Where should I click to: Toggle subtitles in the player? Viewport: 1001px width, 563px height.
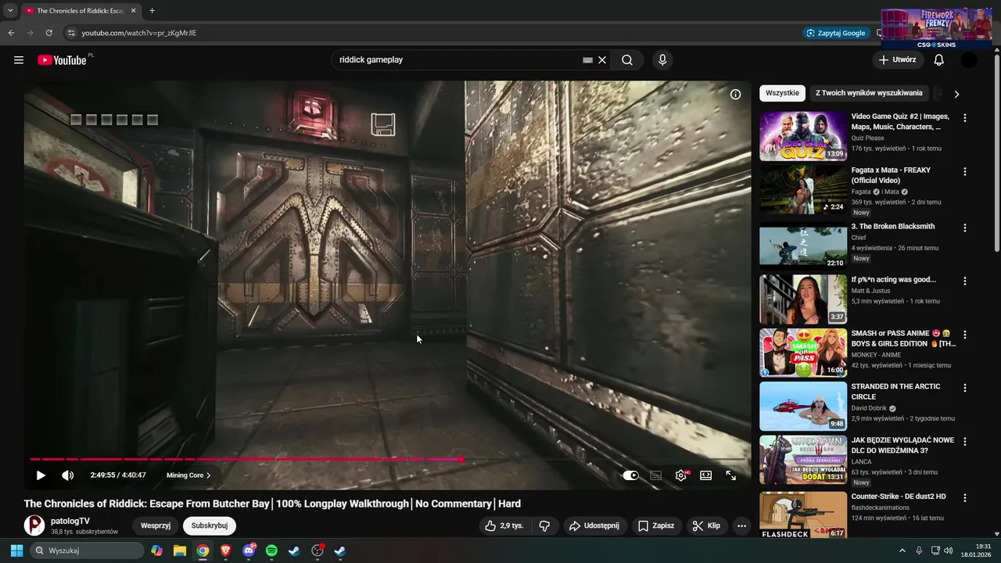656,475
